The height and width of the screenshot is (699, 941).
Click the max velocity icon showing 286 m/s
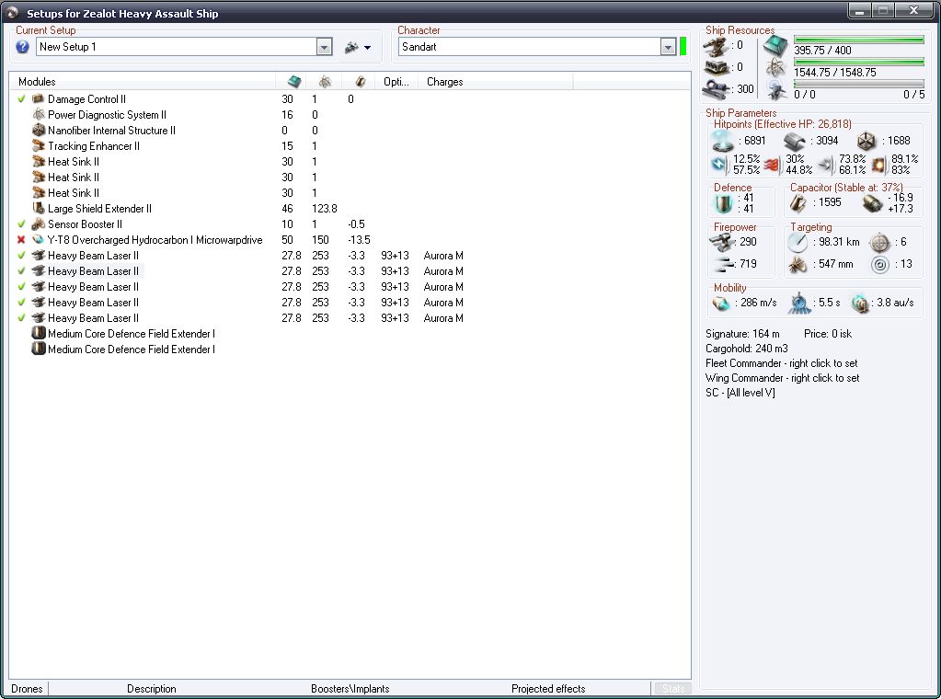point(721,303)
